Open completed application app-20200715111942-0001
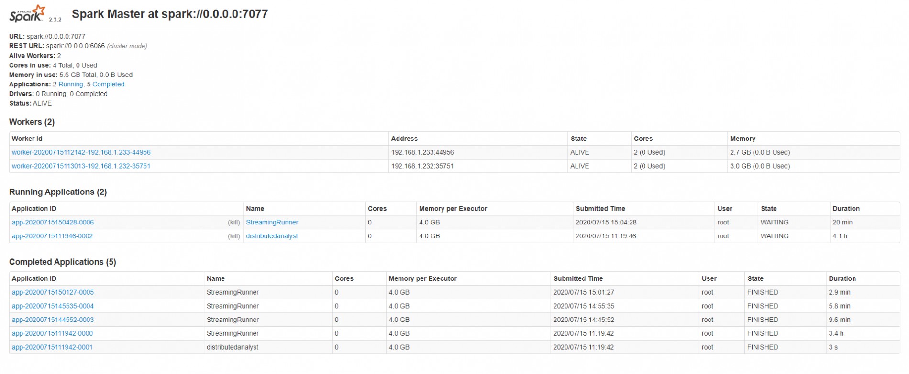This screenshot has width=909, height=374. (52, 348)
